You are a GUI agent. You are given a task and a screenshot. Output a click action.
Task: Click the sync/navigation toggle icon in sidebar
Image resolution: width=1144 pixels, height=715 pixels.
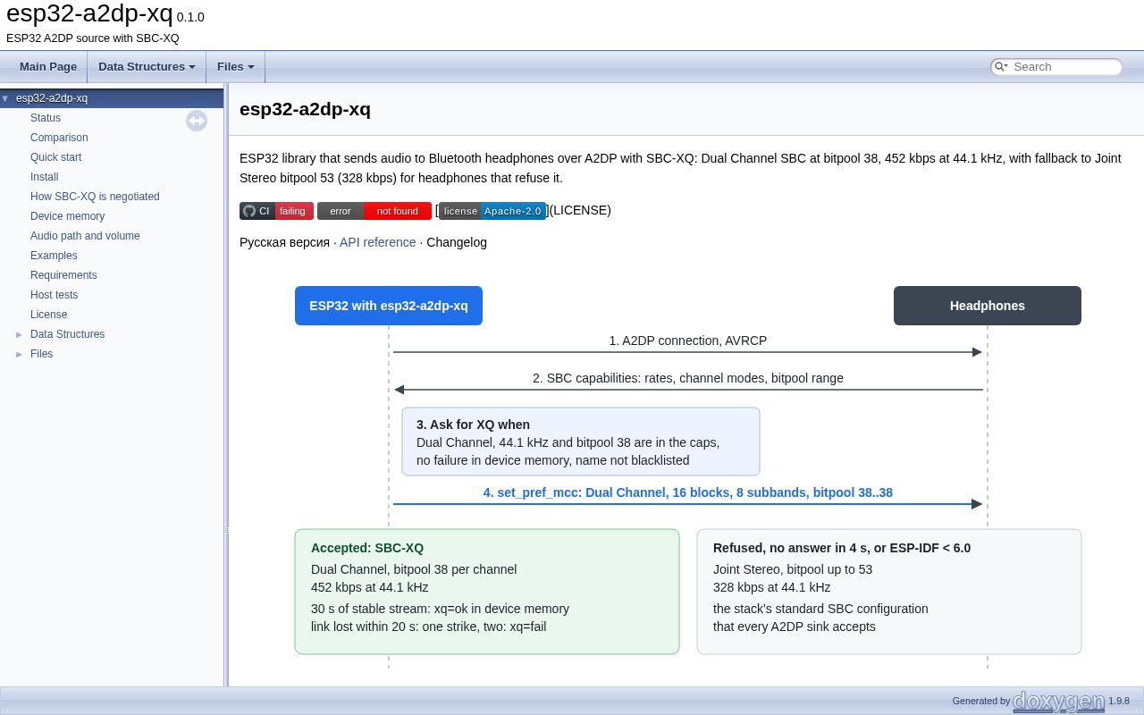[197, 121]
